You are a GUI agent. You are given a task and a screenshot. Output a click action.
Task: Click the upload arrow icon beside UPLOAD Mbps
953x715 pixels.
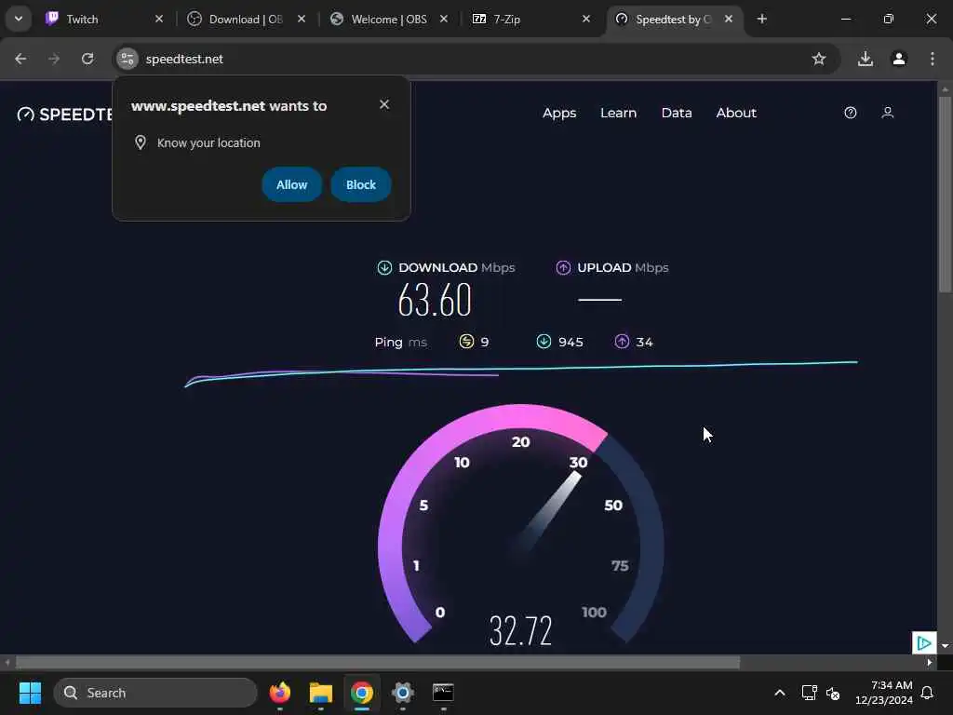(x=563, y=267)
